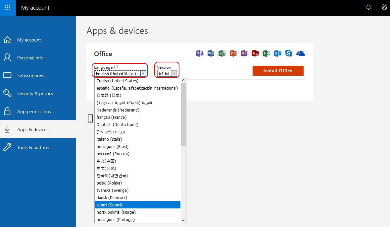Open notifications bell icon
Screen dimensions: 390x227
tap(368, 7)
